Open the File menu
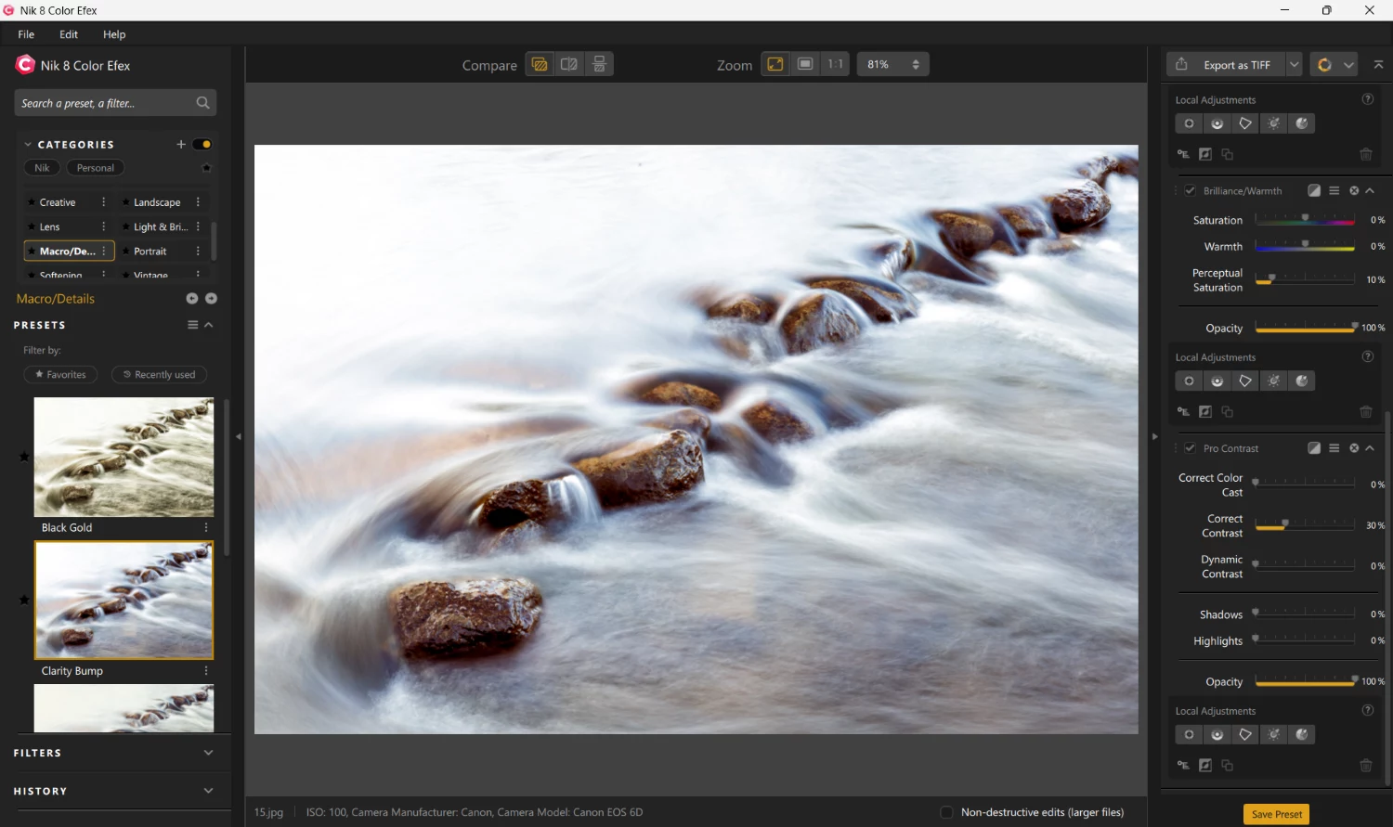1393x827 pixels. [x=25, y=34]
